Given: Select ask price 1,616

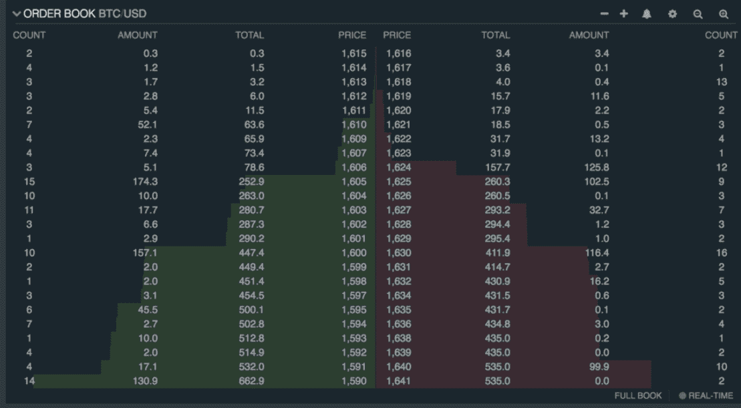Looking at the screenshot, I should click(398, 53).
